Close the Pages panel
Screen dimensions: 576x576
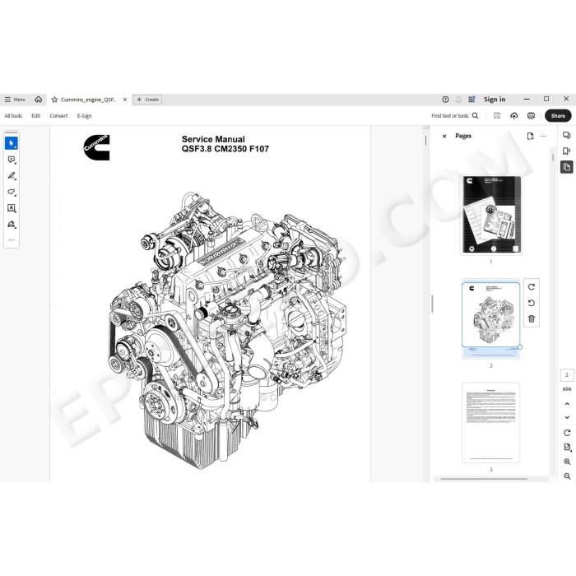point(444,137)
